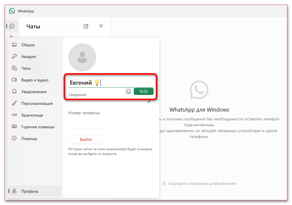Click the laptop icon next to Общие
This screenshot has height=205, width=292.
(x=14, y=45)
